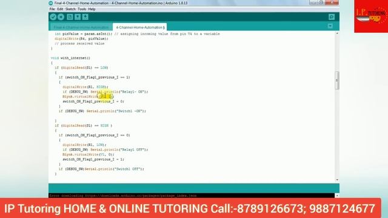Click the 'Serial.println("Relay1- ON");' line

(x=119, y=92)
